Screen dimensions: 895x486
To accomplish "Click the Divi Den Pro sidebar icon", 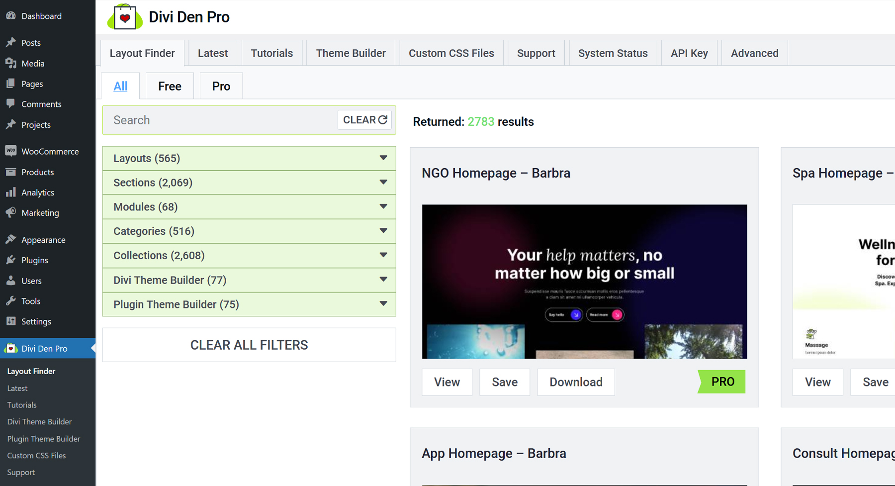I will click(x=11, y=348).
